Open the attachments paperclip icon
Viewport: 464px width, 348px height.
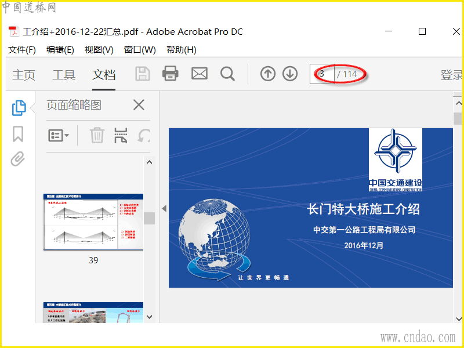[18, 159]
